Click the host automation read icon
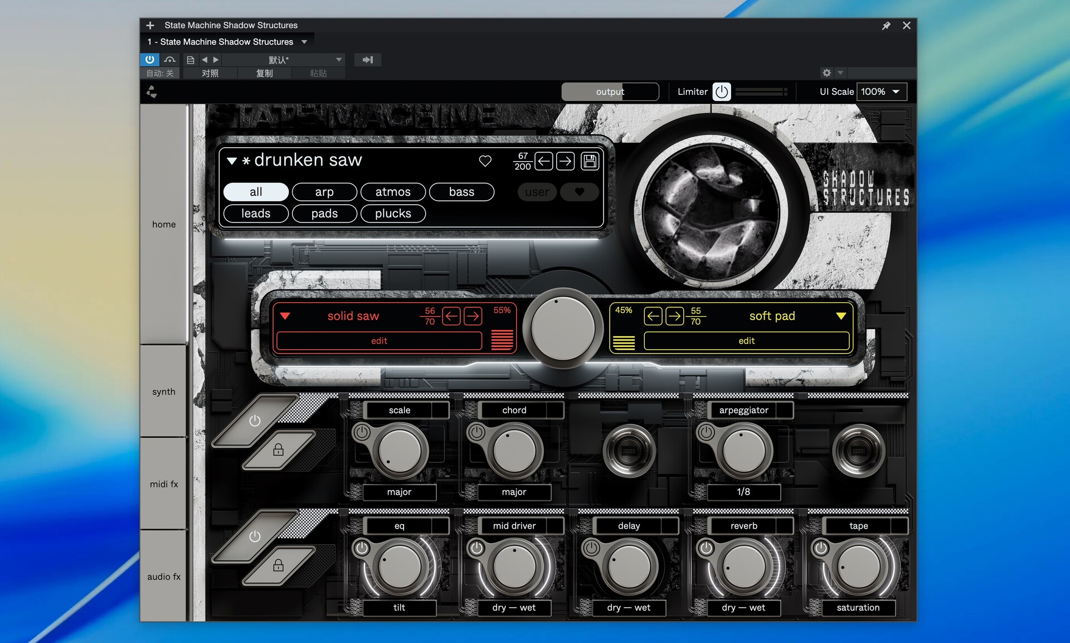 (x=170, y=60)
